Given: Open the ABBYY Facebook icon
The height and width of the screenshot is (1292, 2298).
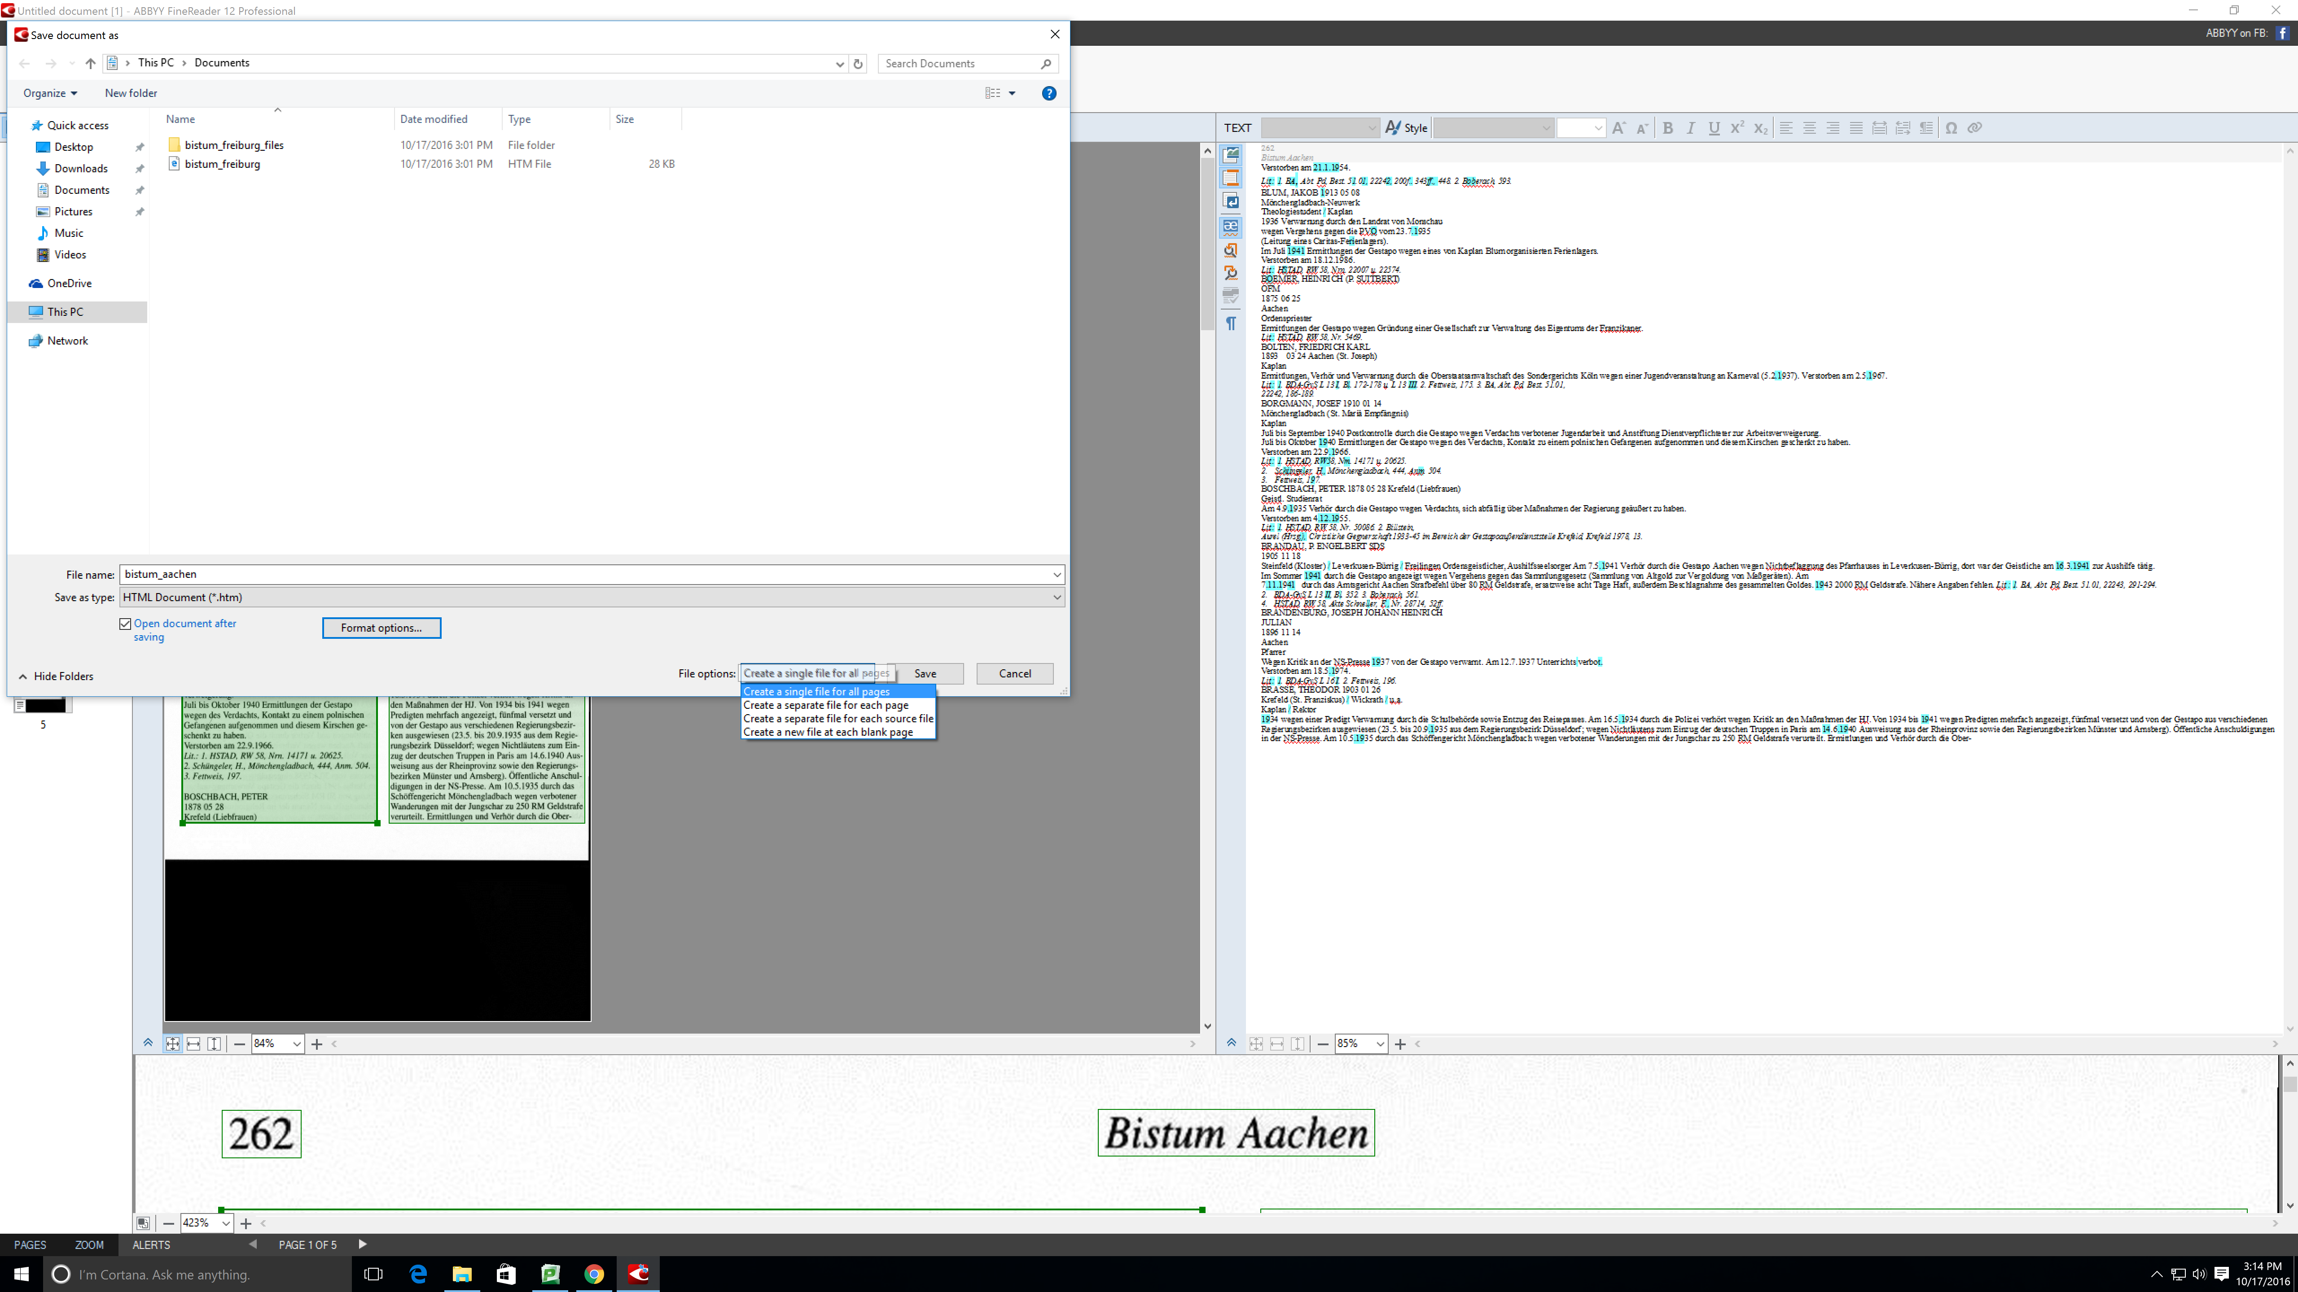Looking at the screenshot, I should (2284, 33).
